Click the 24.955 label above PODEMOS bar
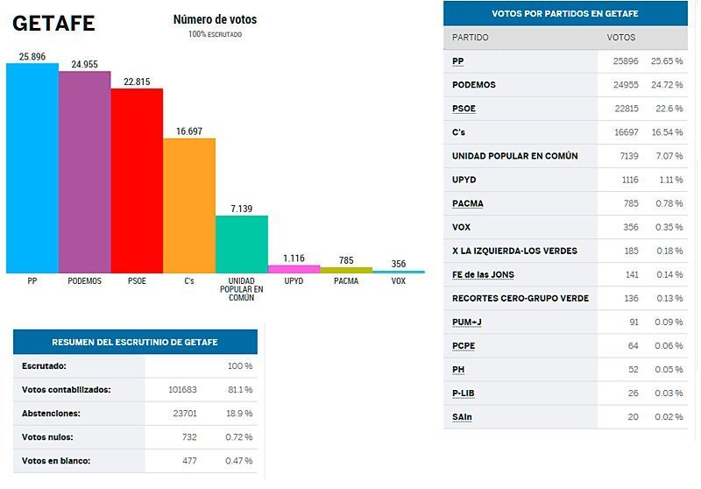The width and height of the screenshot is (701, 489). (84, 64)
